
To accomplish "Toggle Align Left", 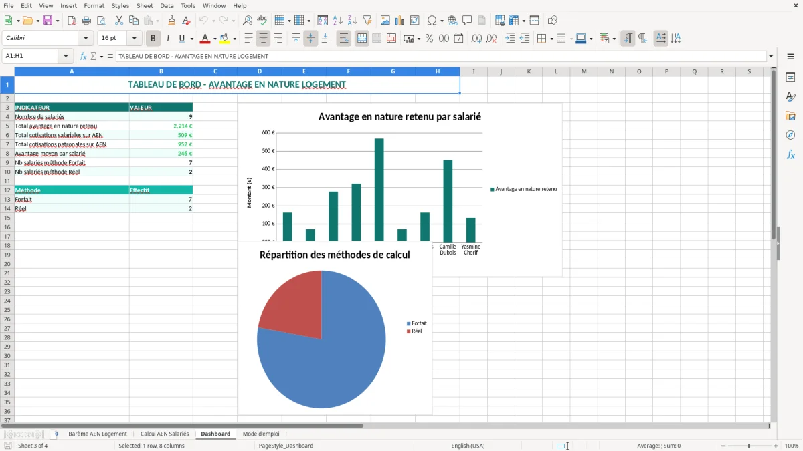I will (248, 39).
